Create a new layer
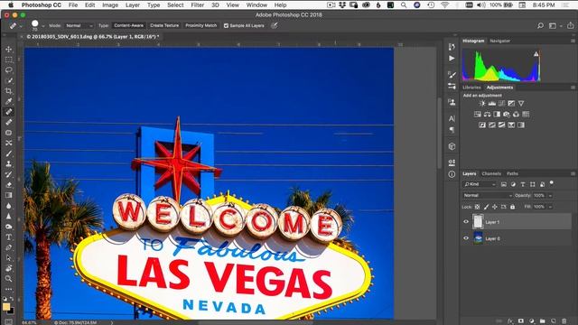The height and width of the screenshot is (325, 578). pos(554,321)
